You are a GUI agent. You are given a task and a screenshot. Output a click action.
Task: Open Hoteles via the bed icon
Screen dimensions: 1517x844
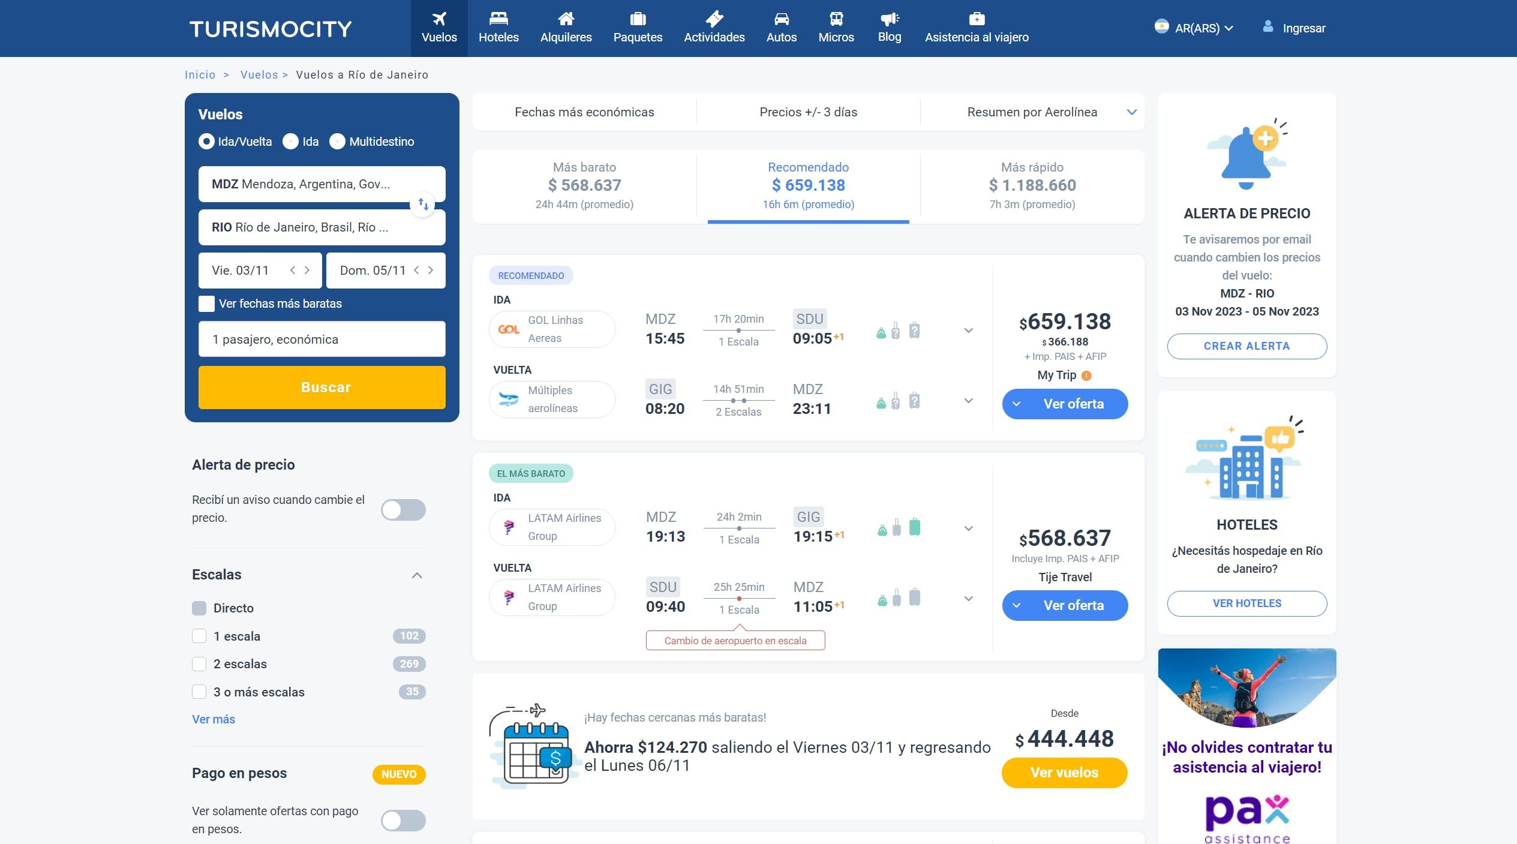point(498,19)
